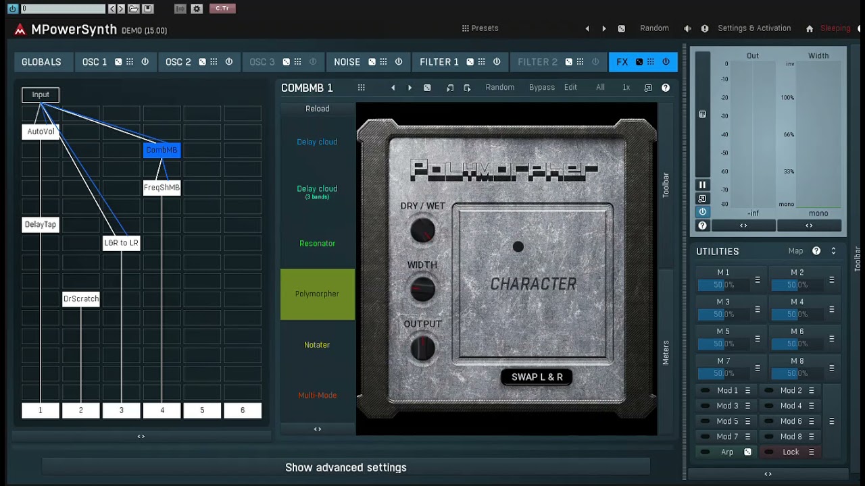Toggle FX section power button
This screenshot has width=865, height=486.
click(666, 61)
